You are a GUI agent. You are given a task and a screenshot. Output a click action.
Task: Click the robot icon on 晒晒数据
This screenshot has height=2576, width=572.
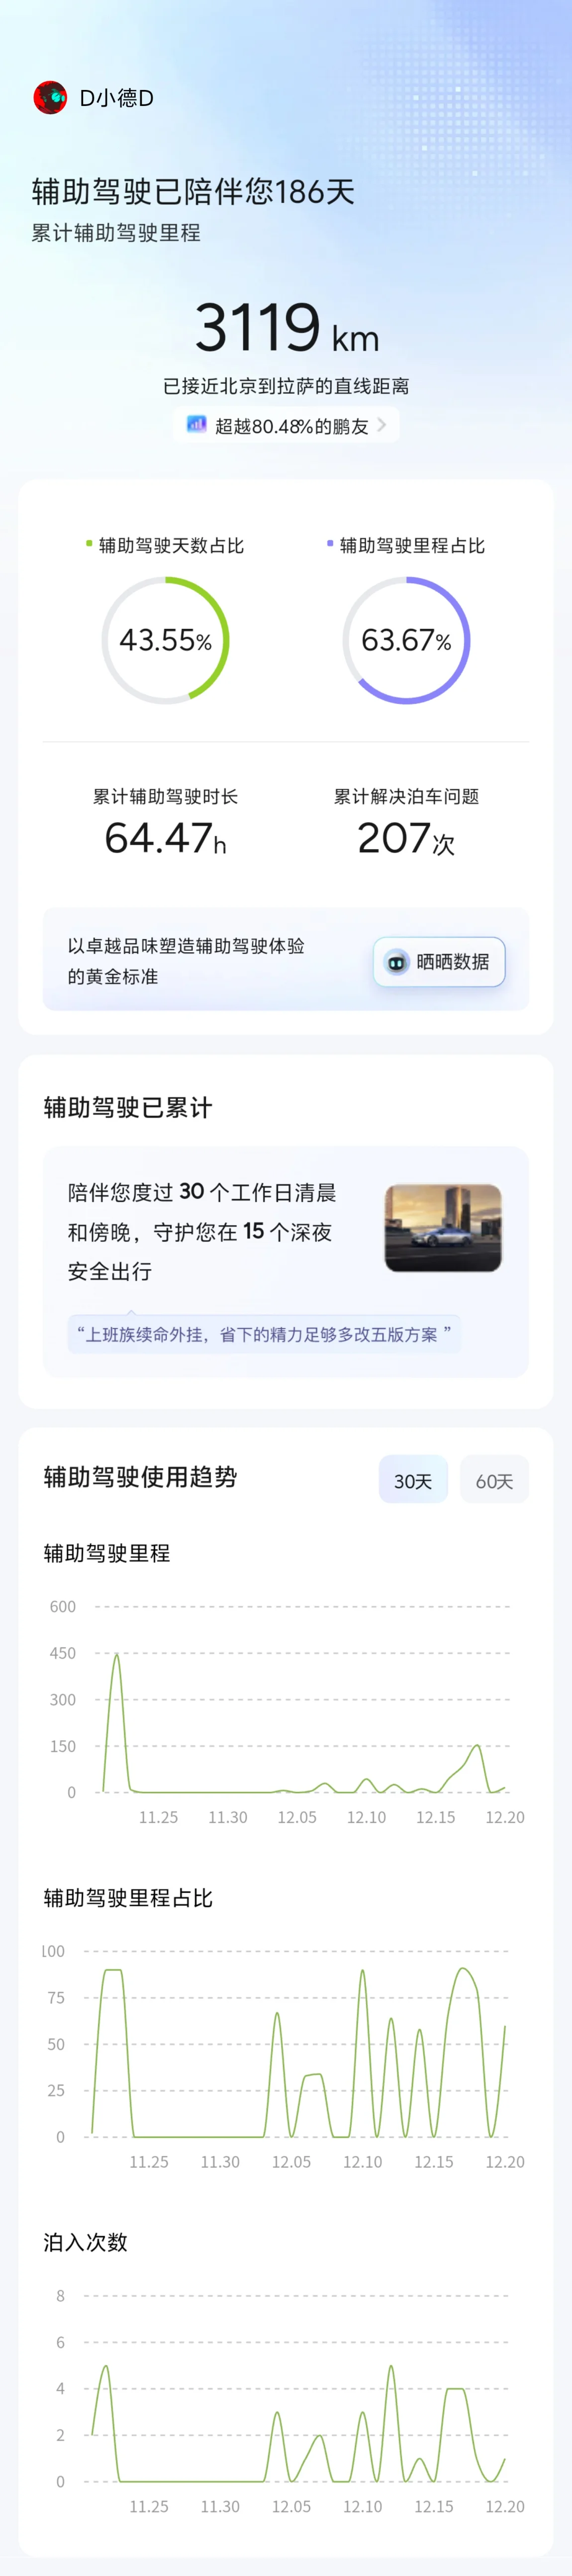tap(397, 962)
